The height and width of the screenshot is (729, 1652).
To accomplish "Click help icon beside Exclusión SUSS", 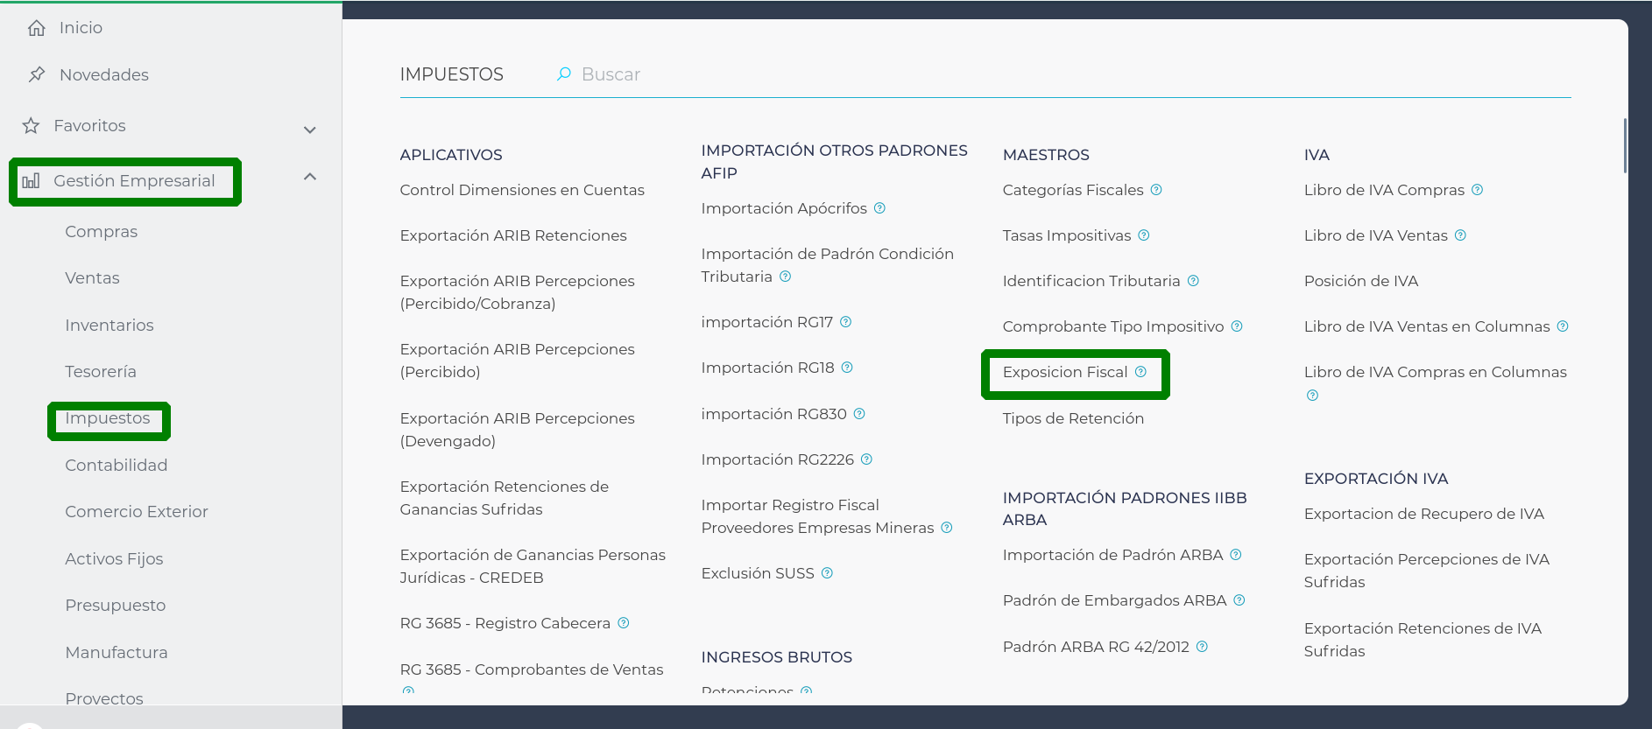I will [x=827, y=573].
